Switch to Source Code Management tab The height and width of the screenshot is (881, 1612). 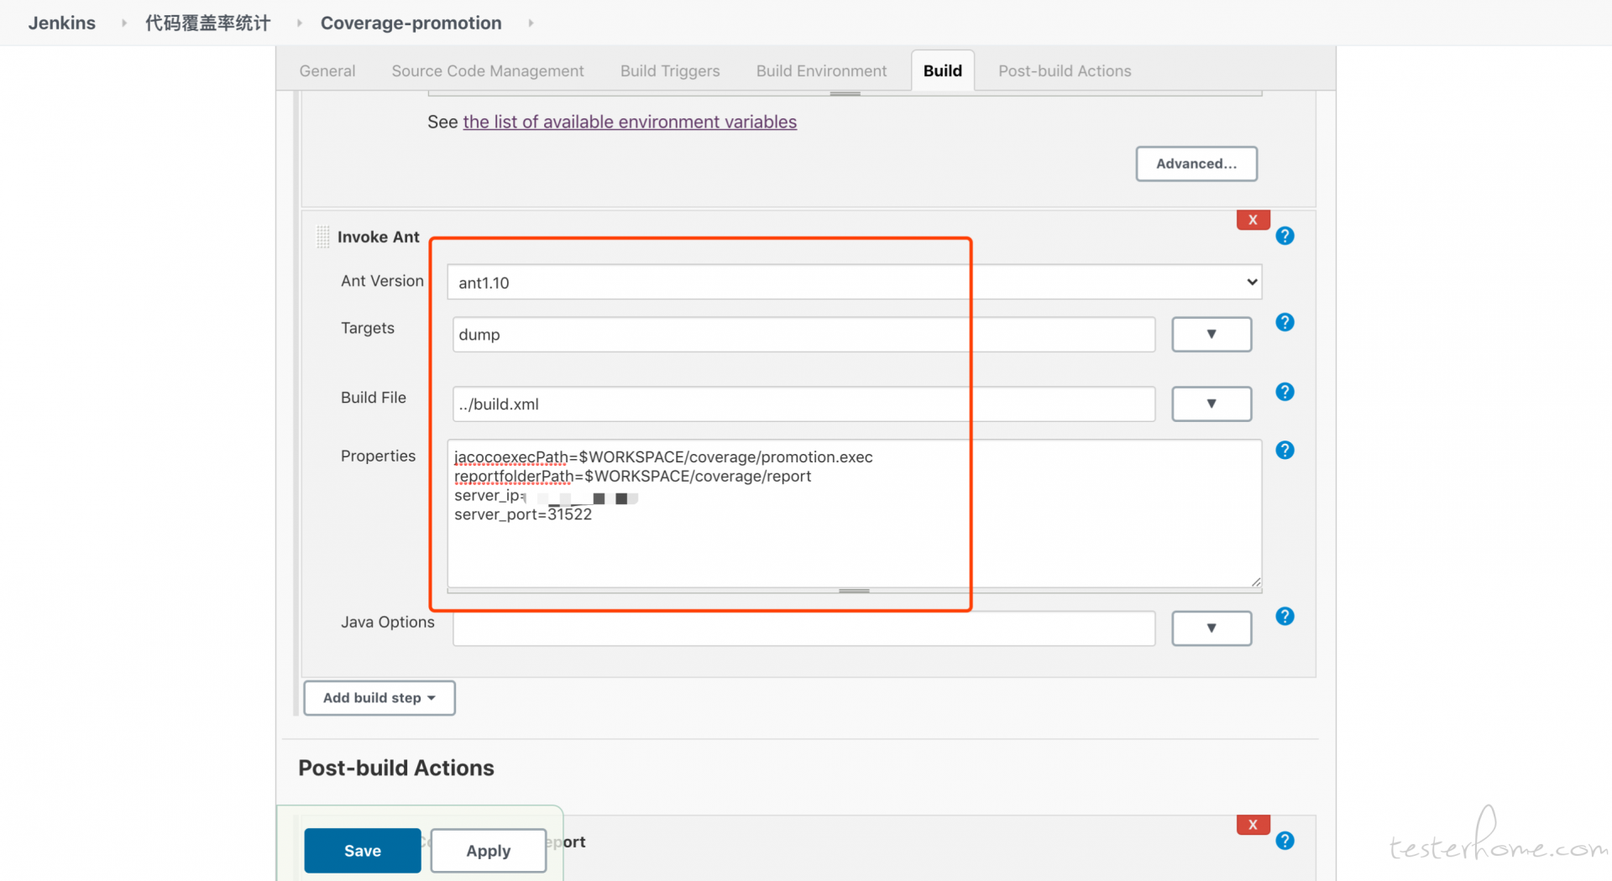(x=488, y=71)
